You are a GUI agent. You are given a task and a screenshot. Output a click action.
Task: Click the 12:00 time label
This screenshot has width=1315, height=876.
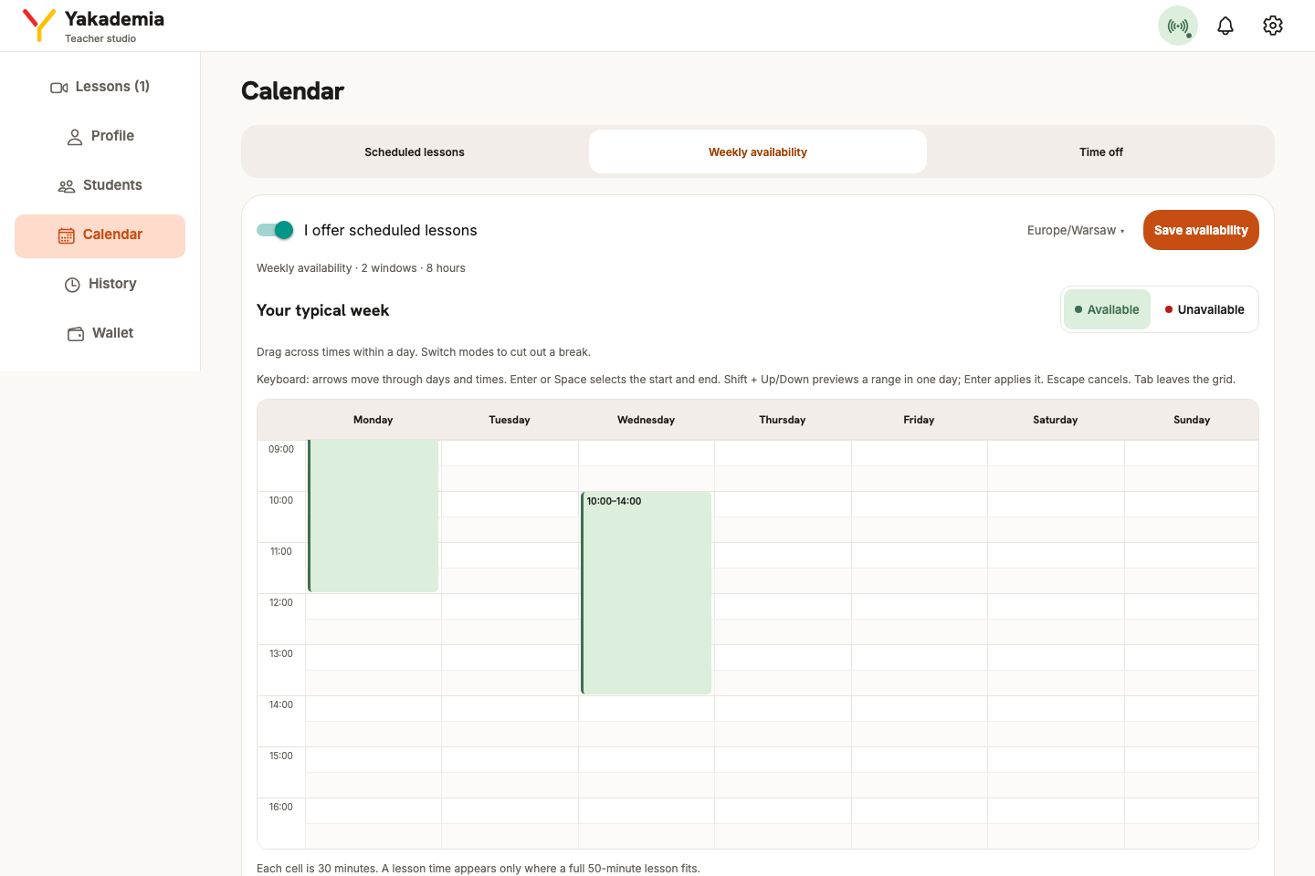tap(281, 602)
